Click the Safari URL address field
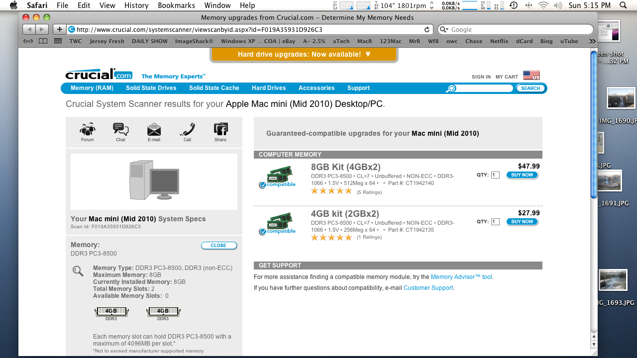 pos(249,29)
